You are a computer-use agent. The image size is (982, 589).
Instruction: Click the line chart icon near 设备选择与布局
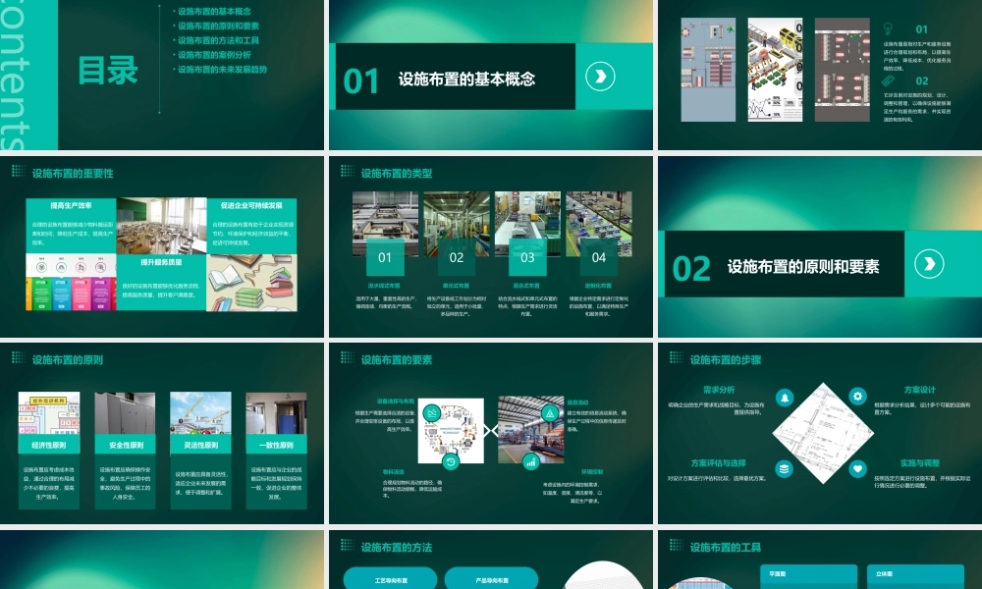click(x=431, y=413)
